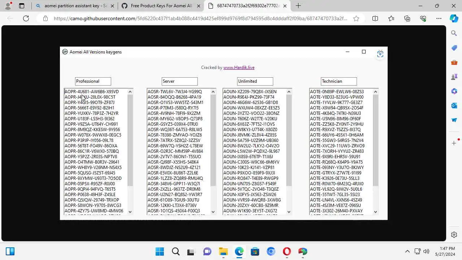Open sidebar settings gear

pos(454,235)
